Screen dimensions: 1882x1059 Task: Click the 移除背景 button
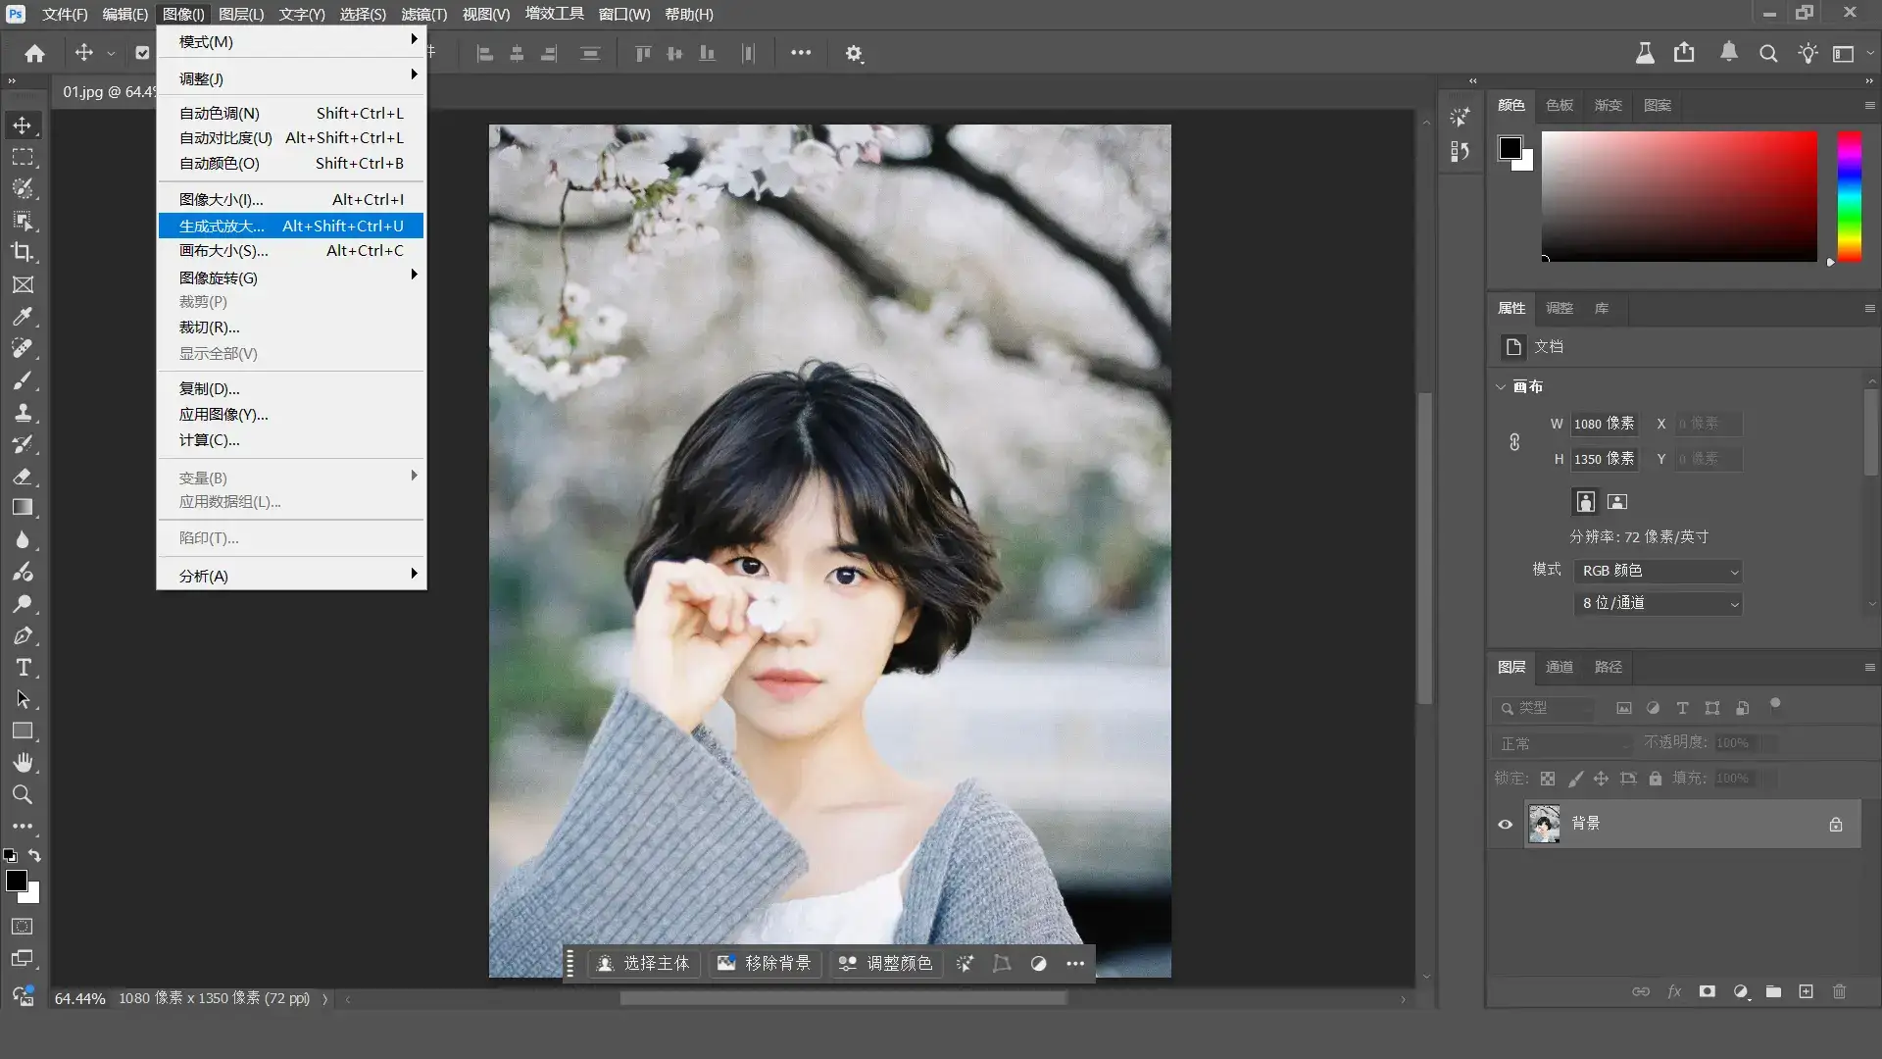pyautogui.click(x=765, y=963)
